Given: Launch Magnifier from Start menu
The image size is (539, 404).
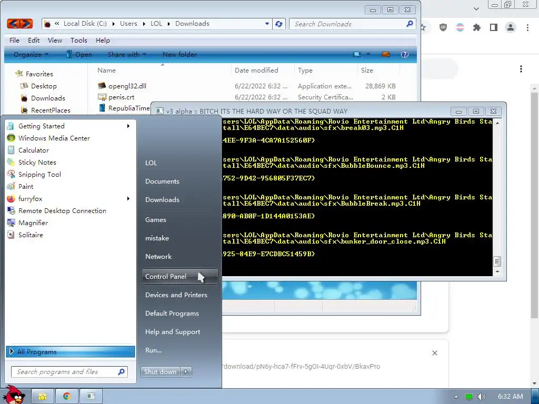Looking at the screenshot, I should click(x=33, y=223).
